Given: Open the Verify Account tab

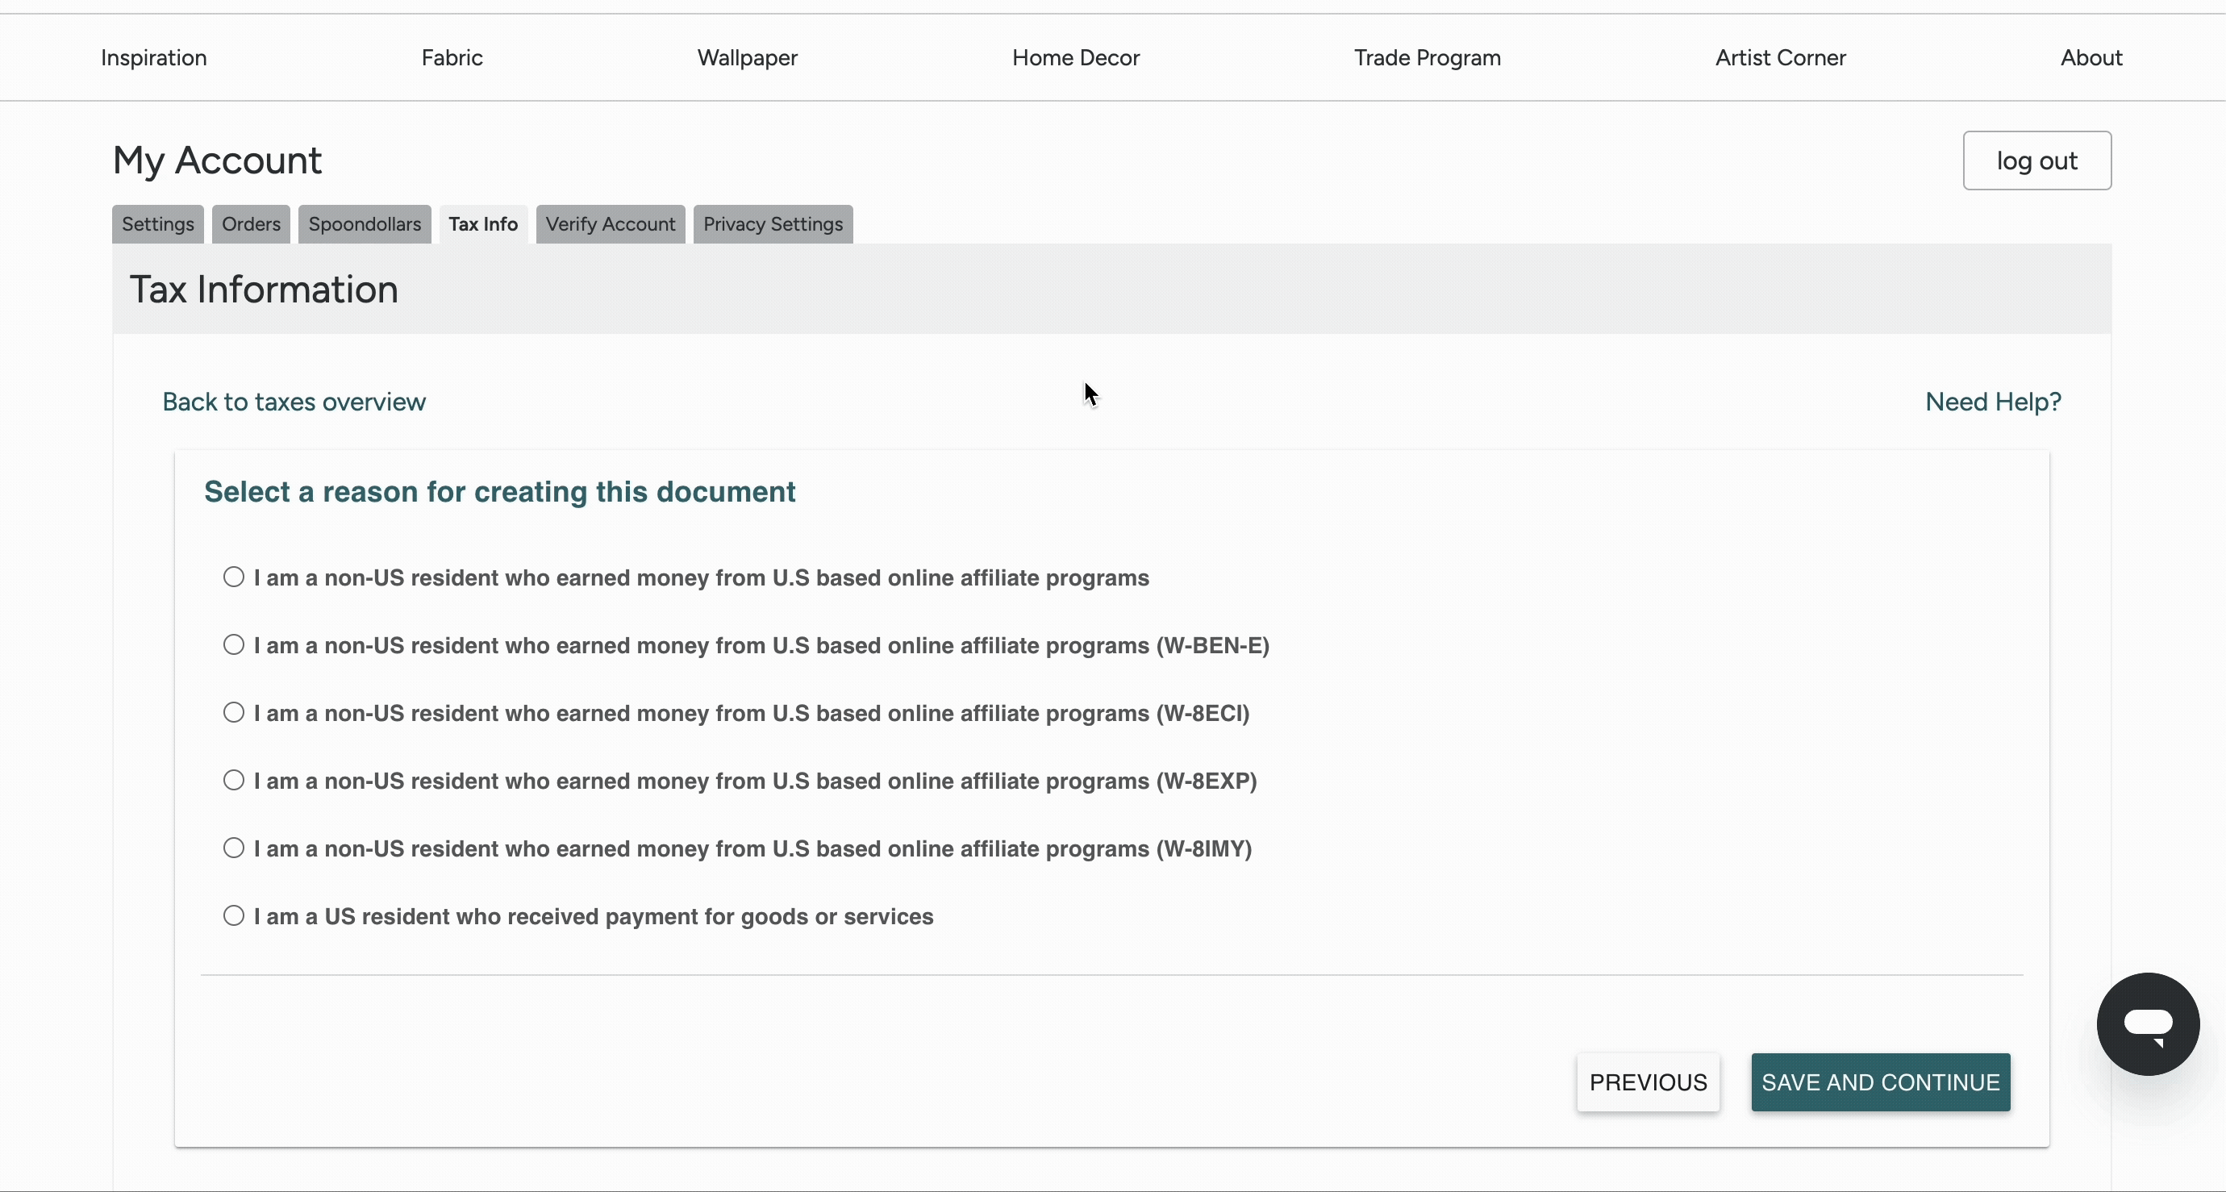Looking at the screenshot, I should (609, 224).
